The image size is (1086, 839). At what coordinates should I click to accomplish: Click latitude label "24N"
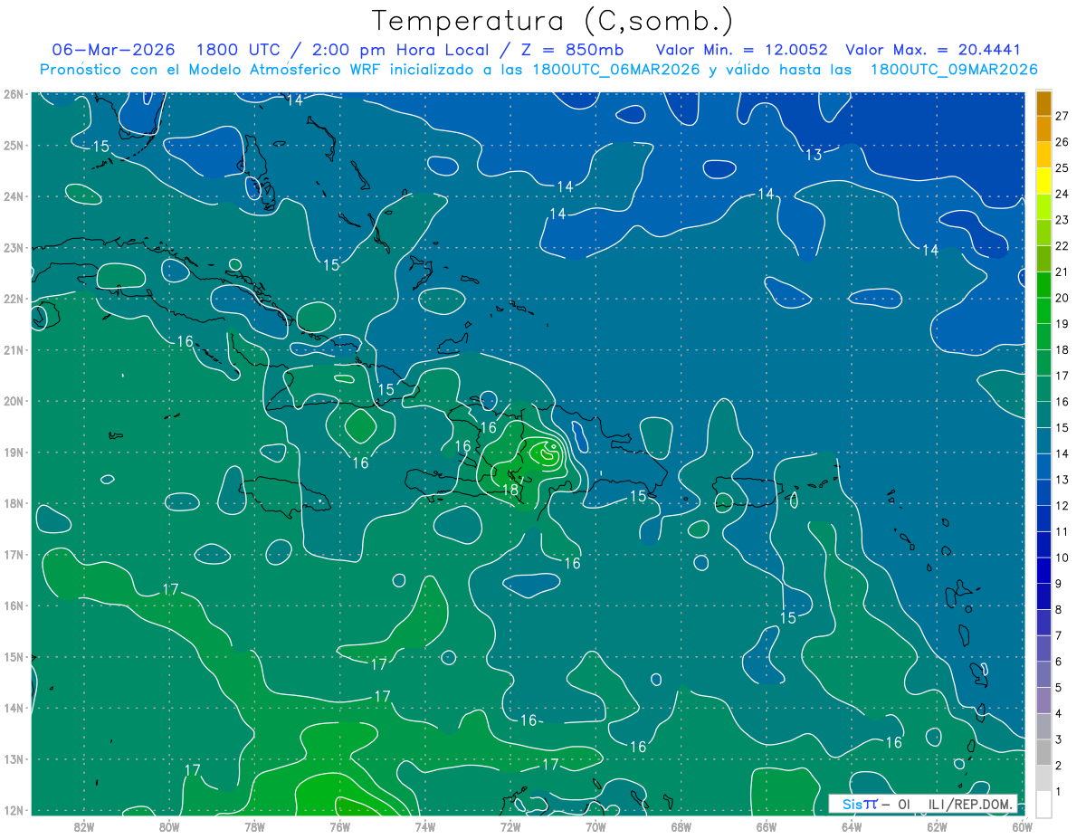click(x=13, y=196)
